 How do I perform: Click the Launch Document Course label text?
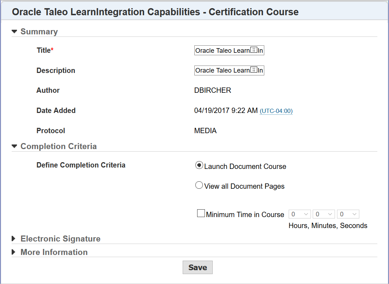pyautogui.click(x=245, y=166)
